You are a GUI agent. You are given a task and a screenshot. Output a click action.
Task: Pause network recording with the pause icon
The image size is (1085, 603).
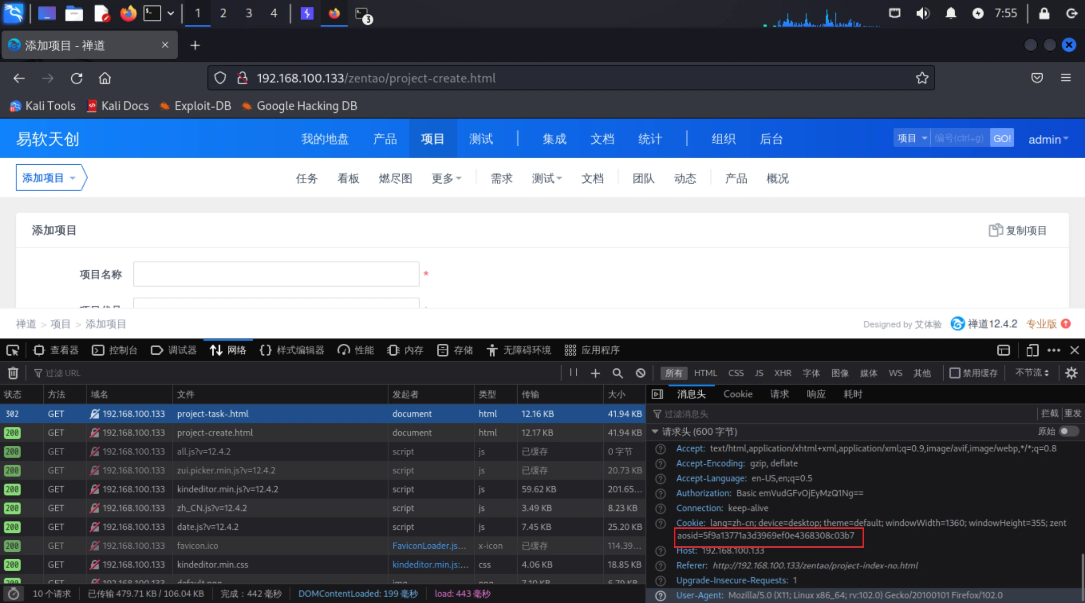[x=573, y=373]
